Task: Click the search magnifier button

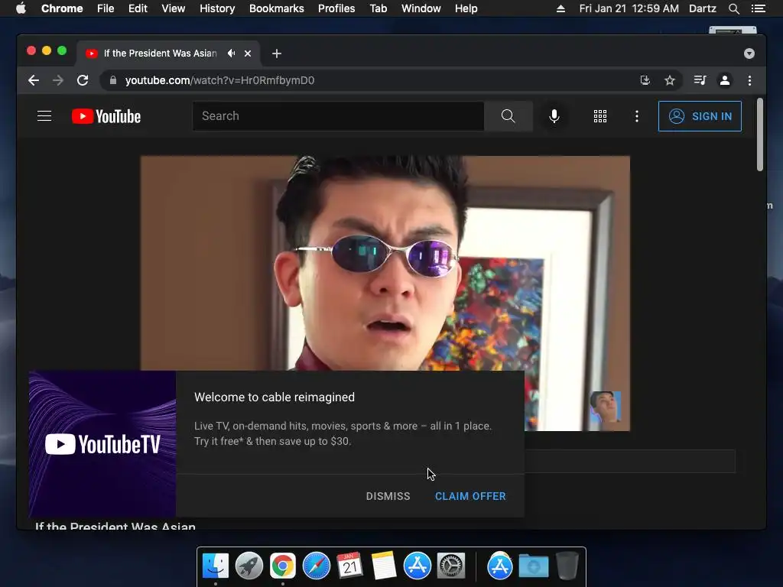Action: click(508, 116)
